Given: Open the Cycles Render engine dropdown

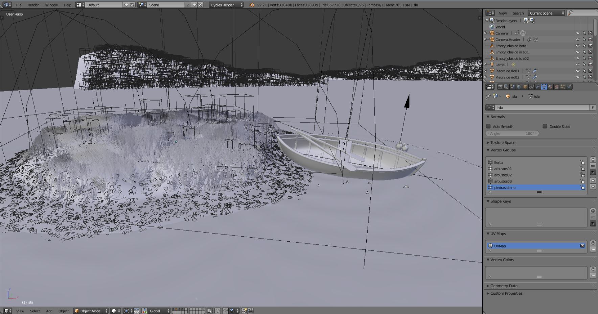Looking at the screenshot, I should pos(226,5).
